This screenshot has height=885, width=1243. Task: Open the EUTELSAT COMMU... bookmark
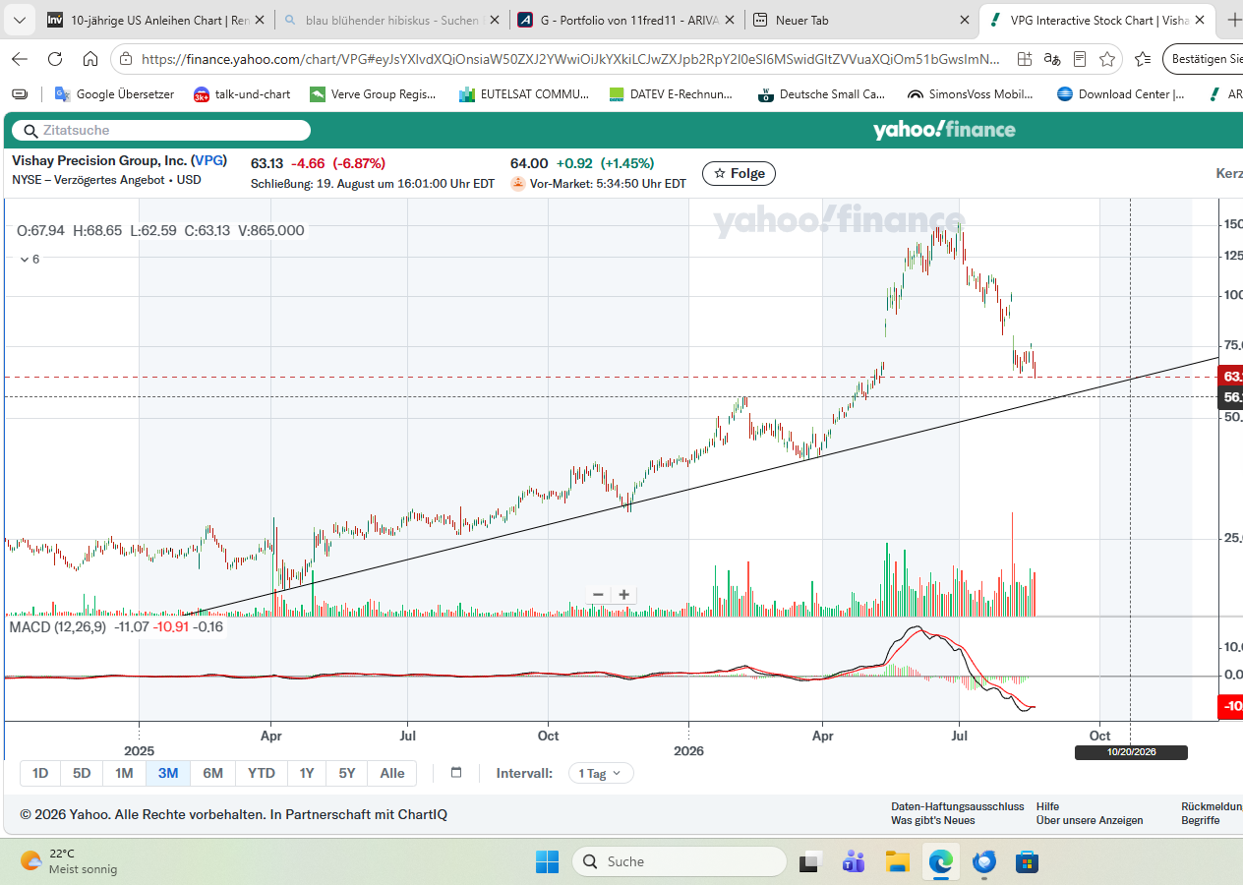point(524,94)
